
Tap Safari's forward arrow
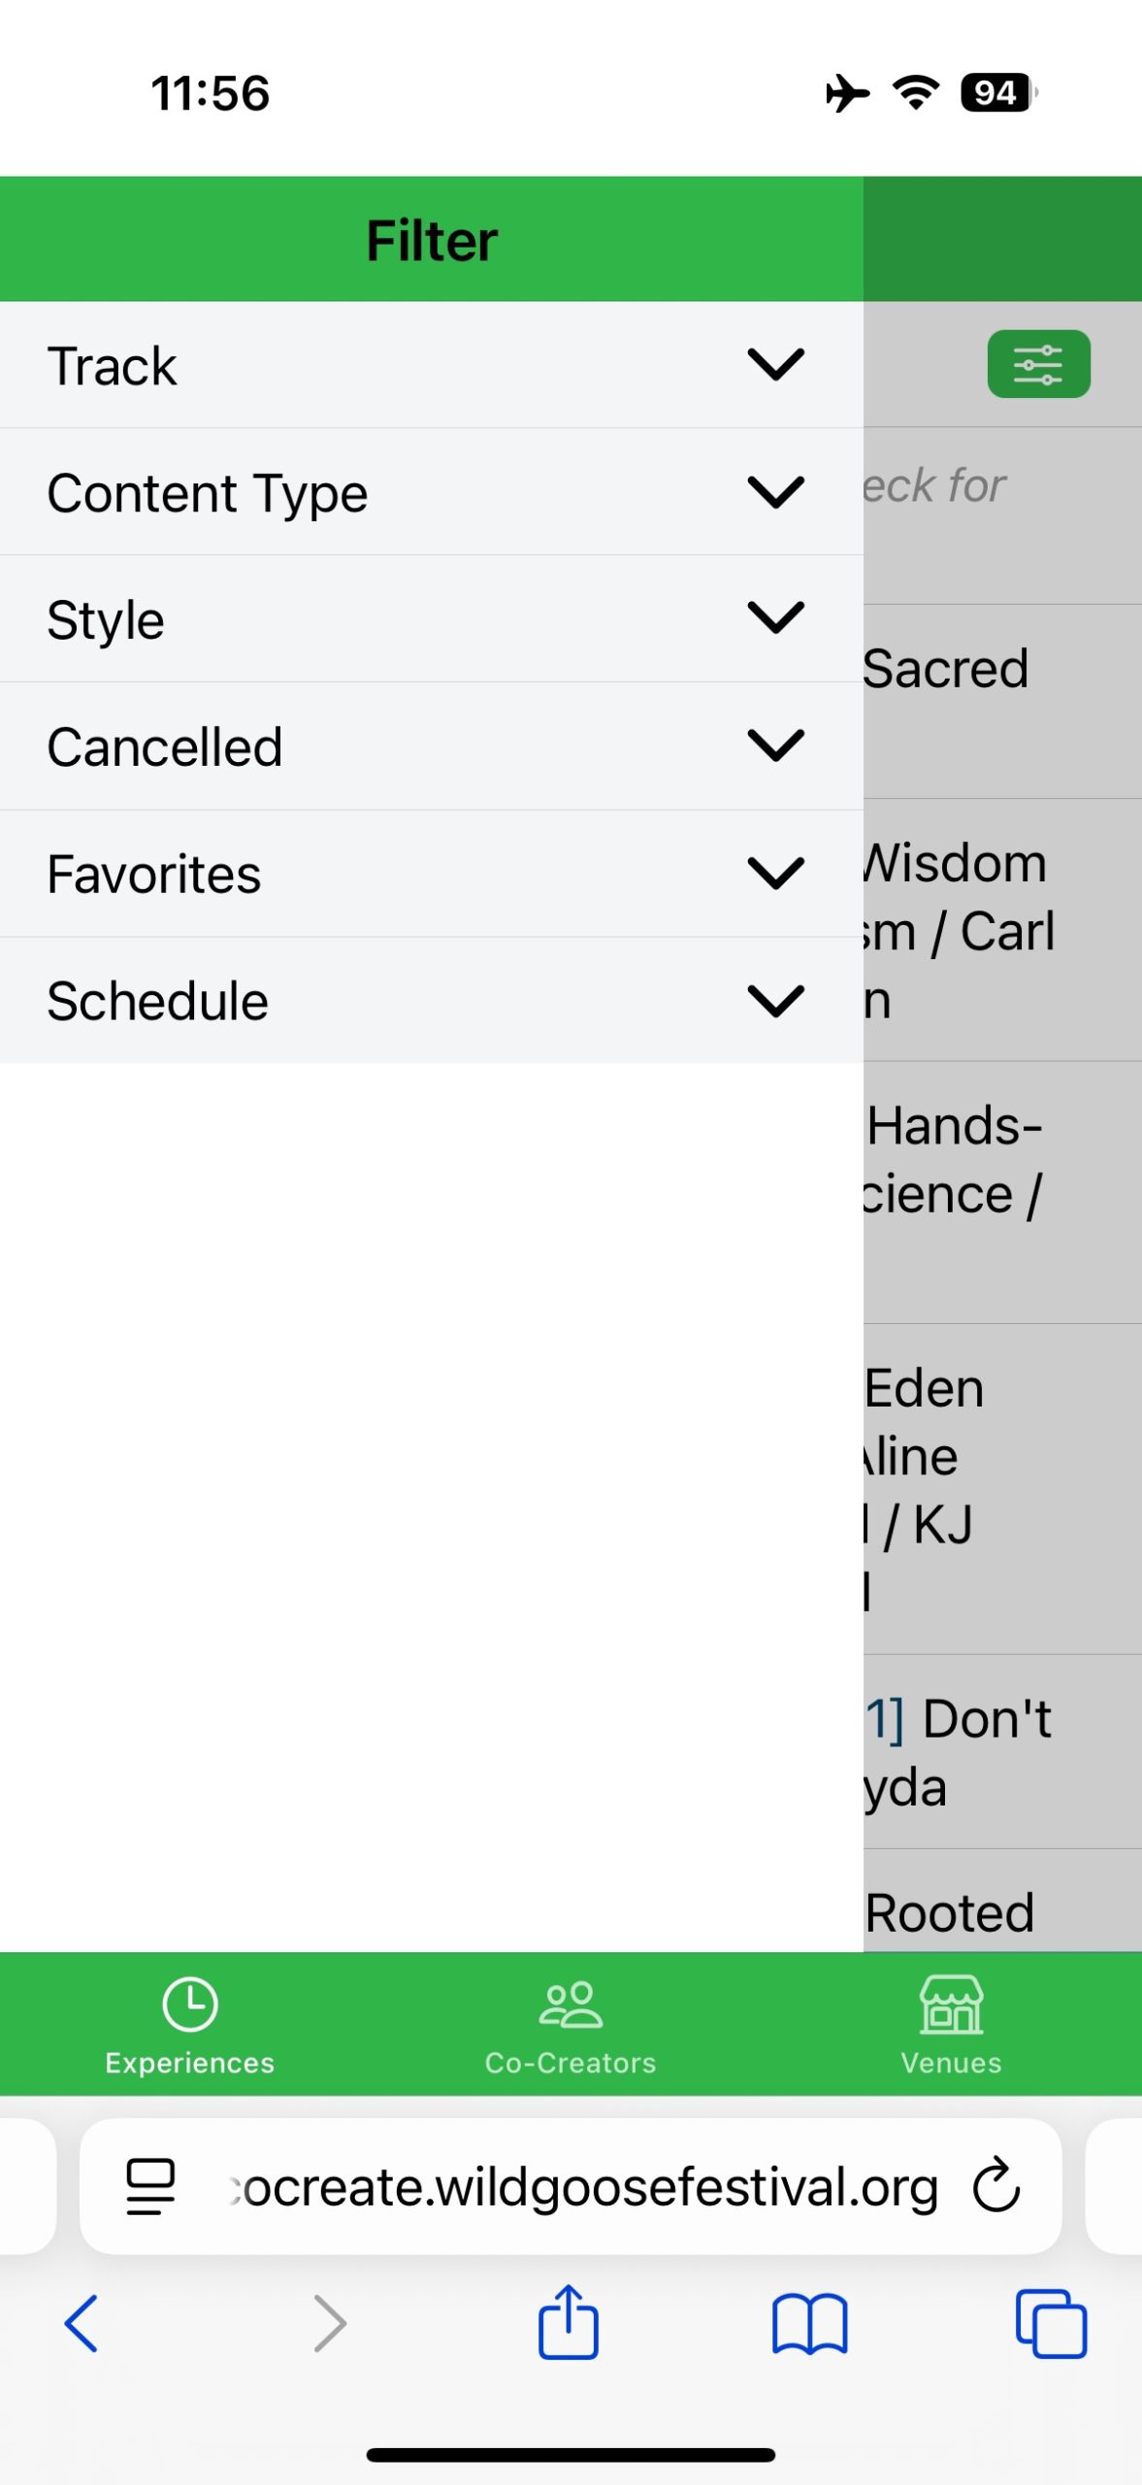(330, 2324)
